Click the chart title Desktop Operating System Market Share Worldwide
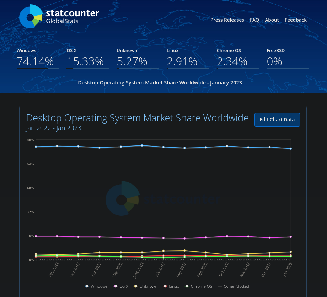This screenshot has width=327, height=297. [137, 118]
